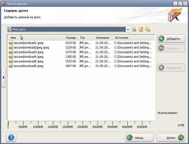Click the source path of securedownload1.jpeg
Viewport: 189px width, 144px height.
coord(133,43)
